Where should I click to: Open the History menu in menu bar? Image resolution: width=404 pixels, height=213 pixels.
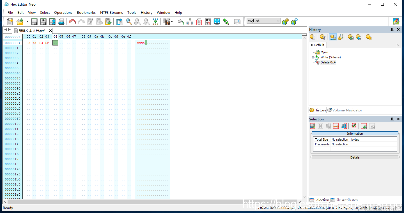(146, 13)
